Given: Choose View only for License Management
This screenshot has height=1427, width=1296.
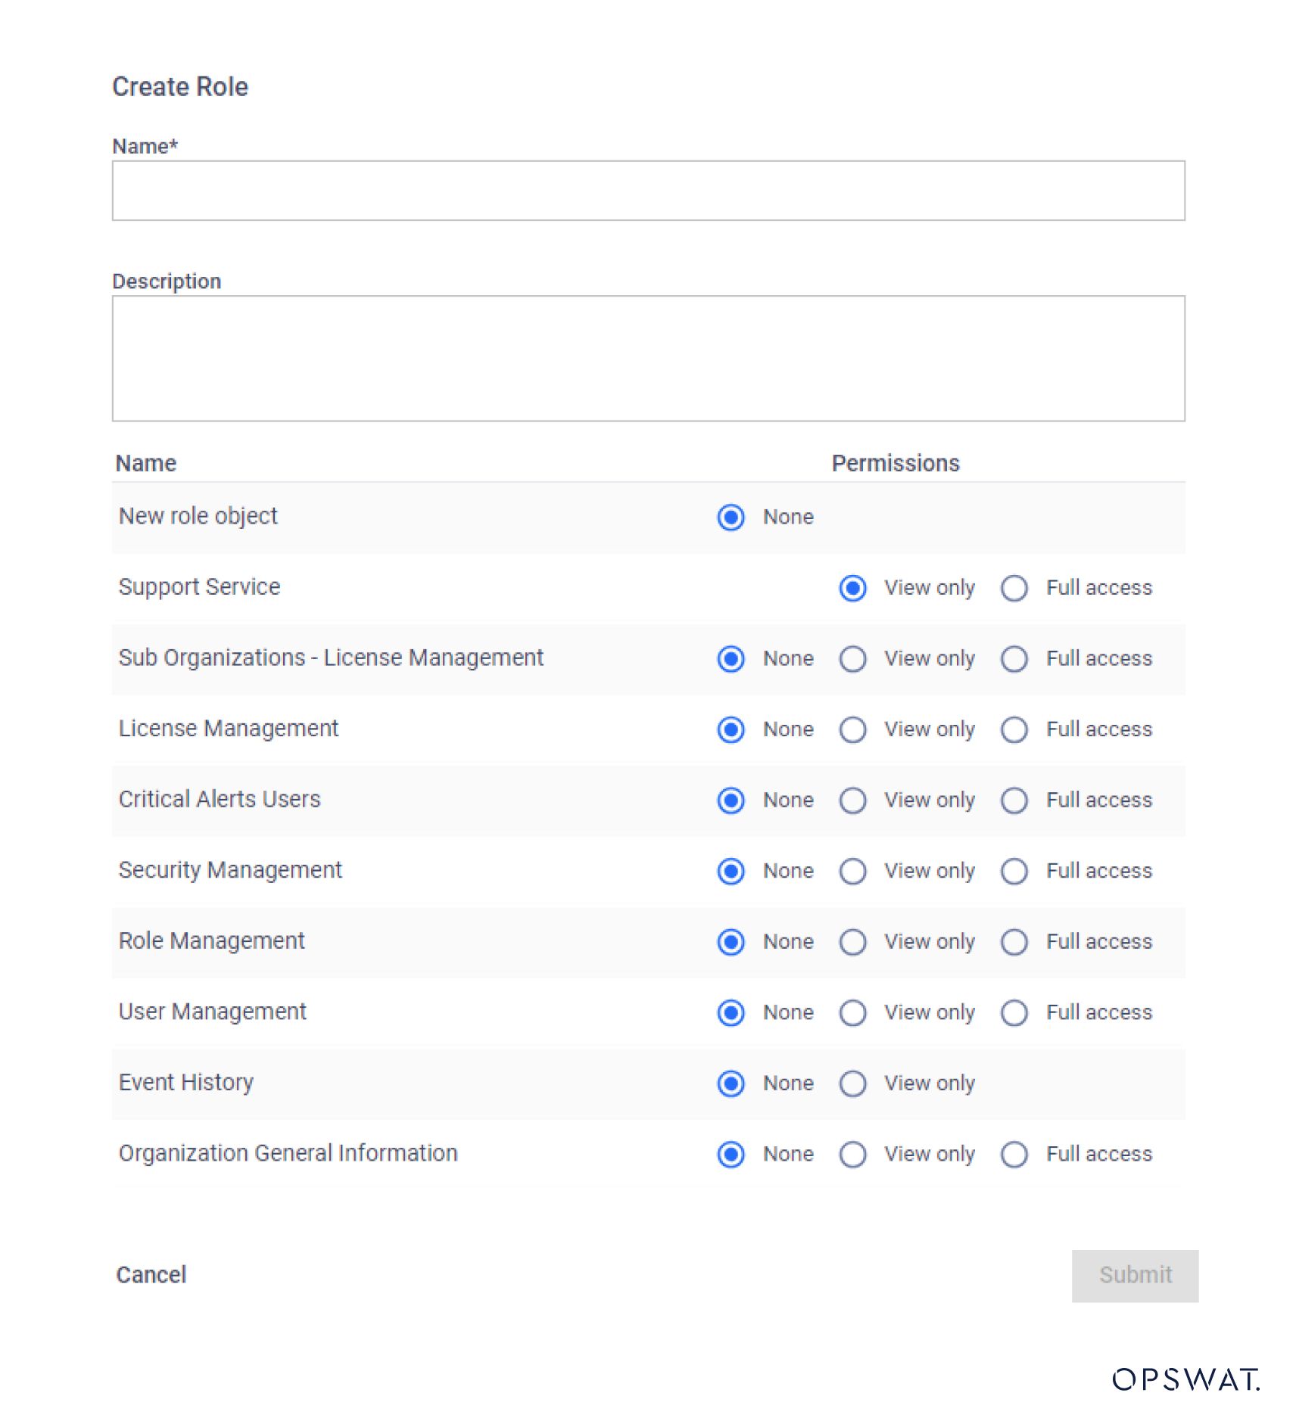Looking at the screenshot, I should 852,730.
